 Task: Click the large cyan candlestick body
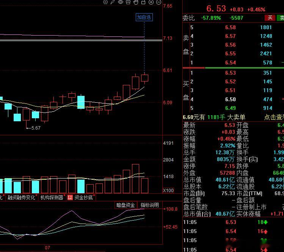coord(81,102)
